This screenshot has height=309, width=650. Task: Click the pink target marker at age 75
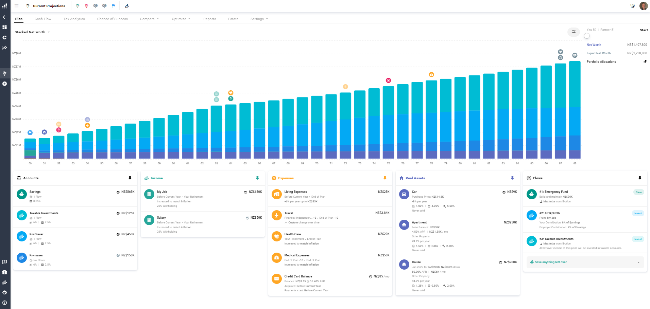tap(388, 80)
